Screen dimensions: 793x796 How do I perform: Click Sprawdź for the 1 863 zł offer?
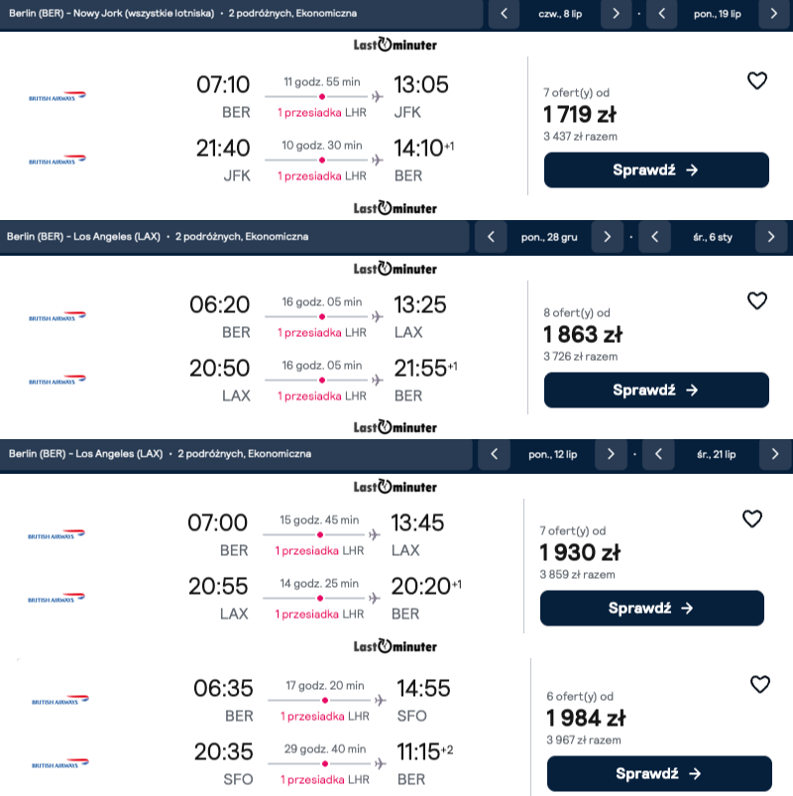pyautogui.click(x=656, y=390)
